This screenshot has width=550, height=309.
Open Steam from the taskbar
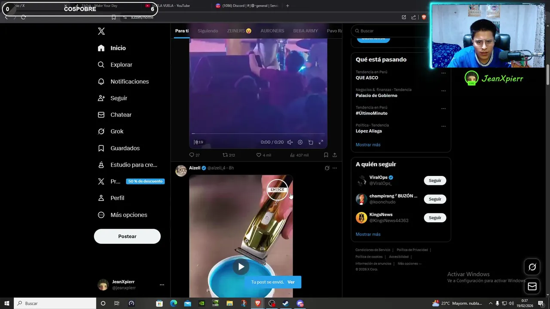click(x=286, y=303)
